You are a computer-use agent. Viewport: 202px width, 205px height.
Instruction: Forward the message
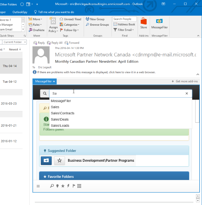click(72, 43)
